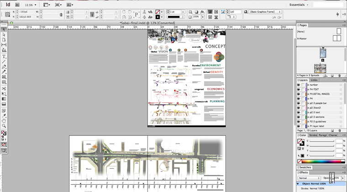
Task: Toggle lock box of p2-3 text layer
Action: pos(303,112)
